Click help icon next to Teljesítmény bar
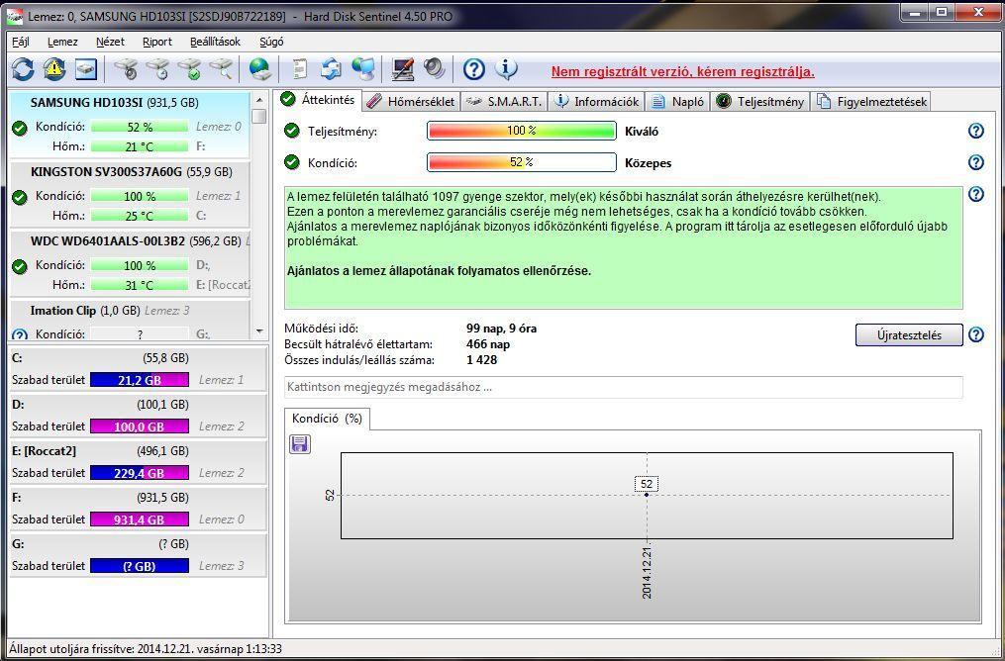 click(x=975, y=131)
